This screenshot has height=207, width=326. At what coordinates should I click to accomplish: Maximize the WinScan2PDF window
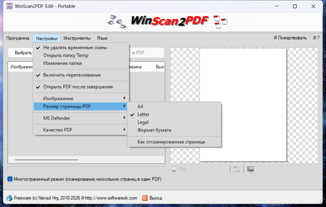click(x=295, y=6)
